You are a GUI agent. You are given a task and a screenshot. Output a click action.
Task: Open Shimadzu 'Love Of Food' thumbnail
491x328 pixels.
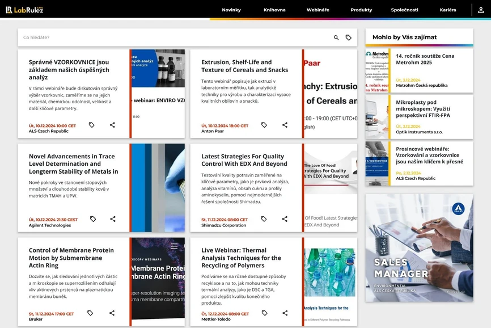tap(331, 188)
